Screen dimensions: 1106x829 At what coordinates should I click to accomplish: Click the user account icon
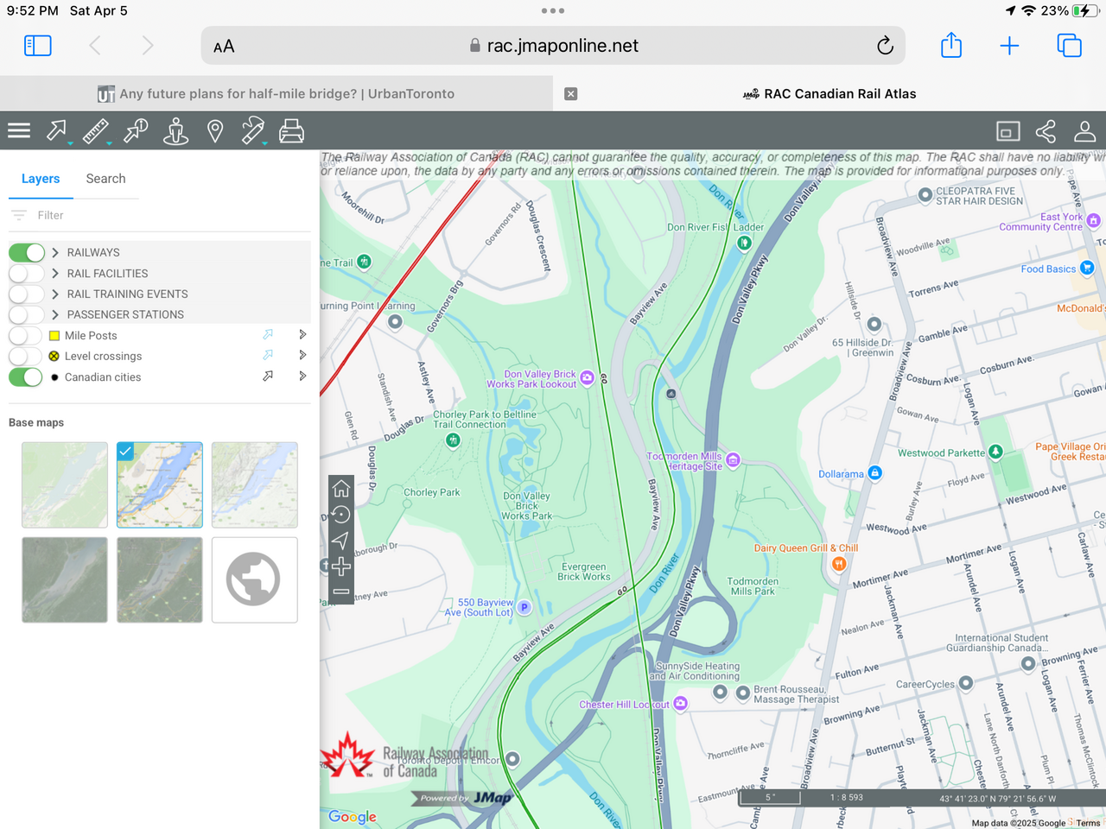1084,131
